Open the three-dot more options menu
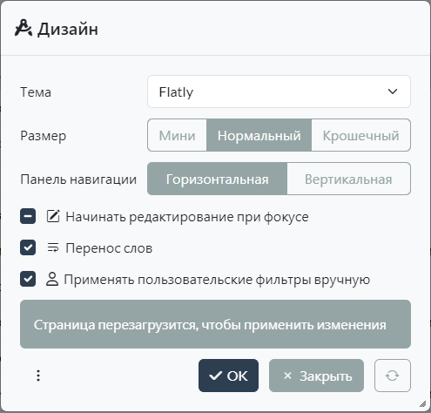Screen dimensions: 431x413 coord(38,376)
